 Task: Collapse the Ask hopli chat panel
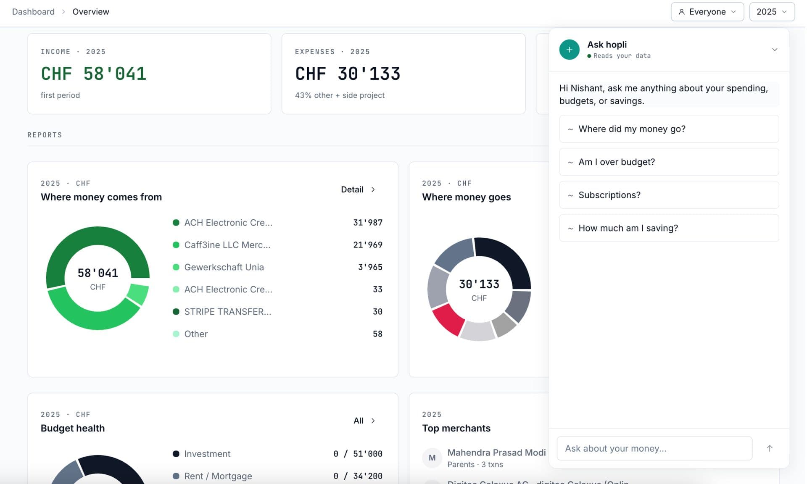tap(774, 50)
